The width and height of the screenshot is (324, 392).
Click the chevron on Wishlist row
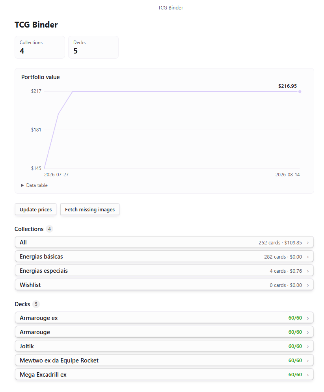pyautogui.click(x=308, y=285)
